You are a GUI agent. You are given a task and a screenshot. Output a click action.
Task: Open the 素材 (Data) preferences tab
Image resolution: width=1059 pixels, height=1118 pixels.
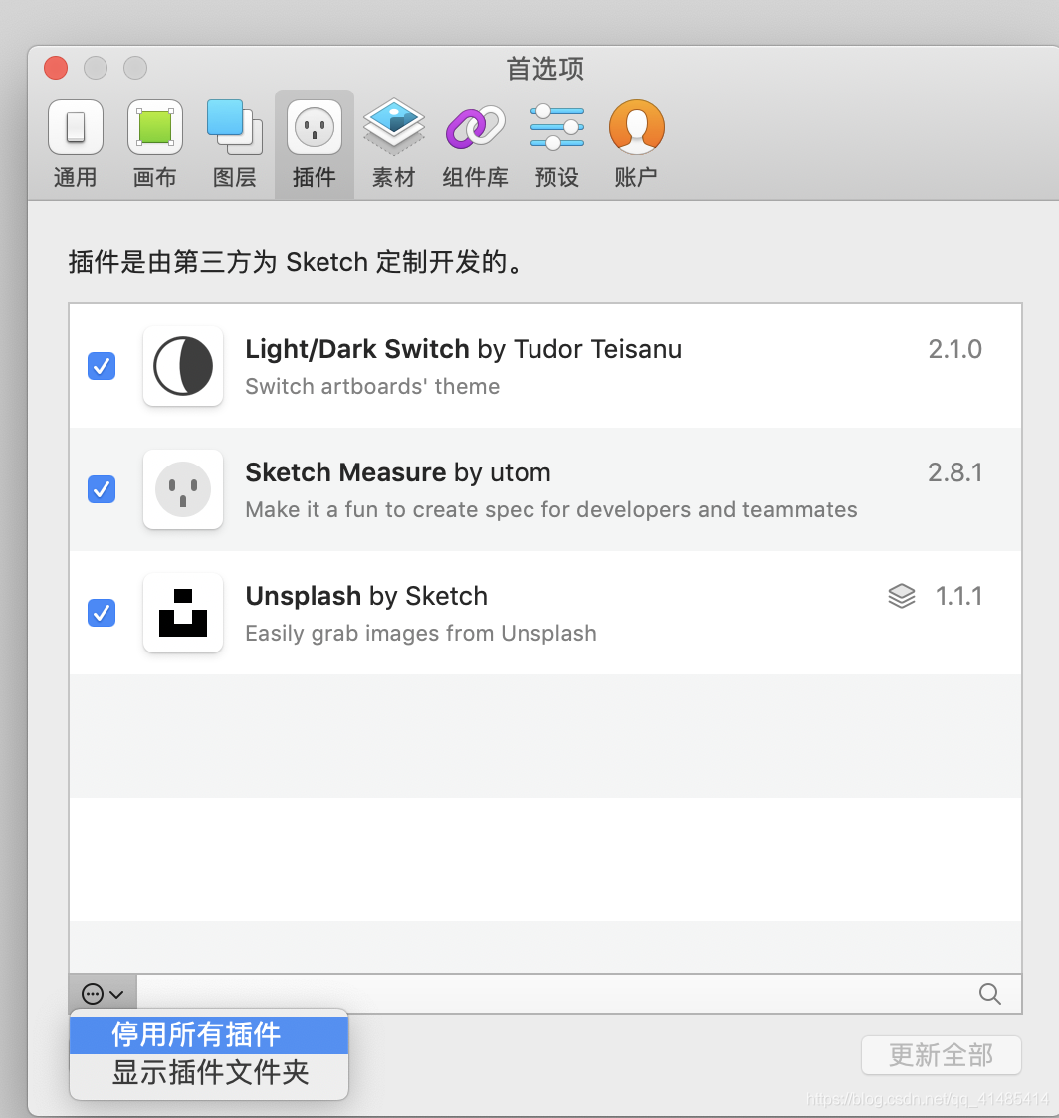coord(394,145)
